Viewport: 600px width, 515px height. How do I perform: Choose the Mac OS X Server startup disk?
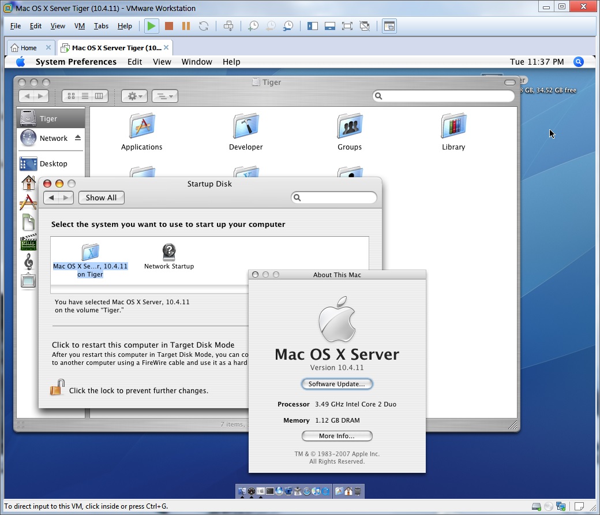(x=91, y=260)
